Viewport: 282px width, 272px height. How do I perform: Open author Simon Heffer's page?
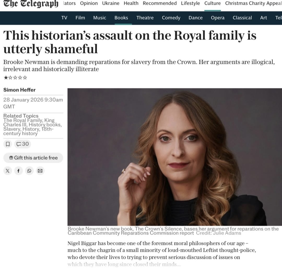point(19,90)
